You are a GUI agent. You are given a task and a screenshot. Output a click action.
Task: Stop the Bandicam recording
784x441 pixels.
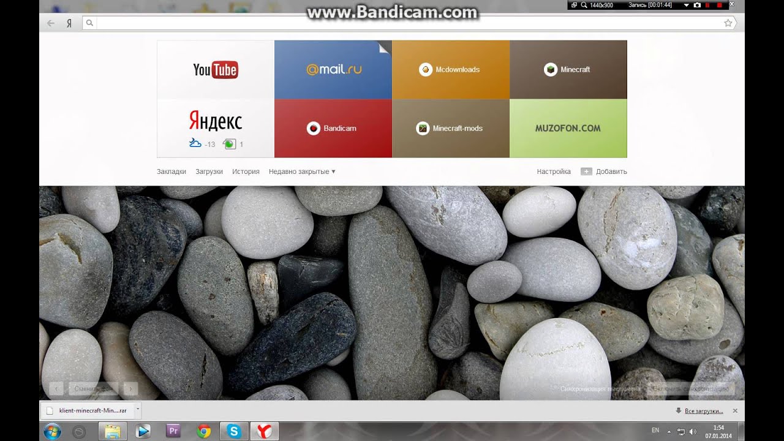pos(719,5)
